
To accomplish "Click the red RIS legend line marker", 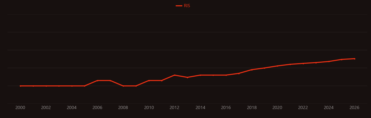I will [x=179, y=6].
